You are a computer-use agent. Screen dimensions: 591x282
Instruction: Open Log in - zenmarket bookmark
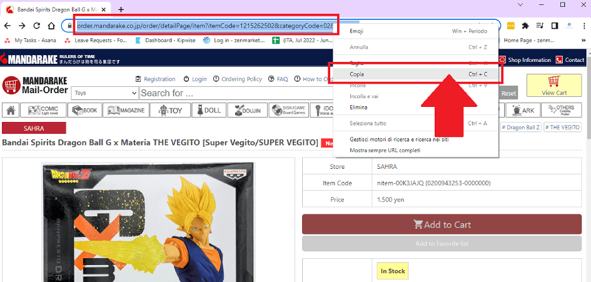[x=234, y=41]
